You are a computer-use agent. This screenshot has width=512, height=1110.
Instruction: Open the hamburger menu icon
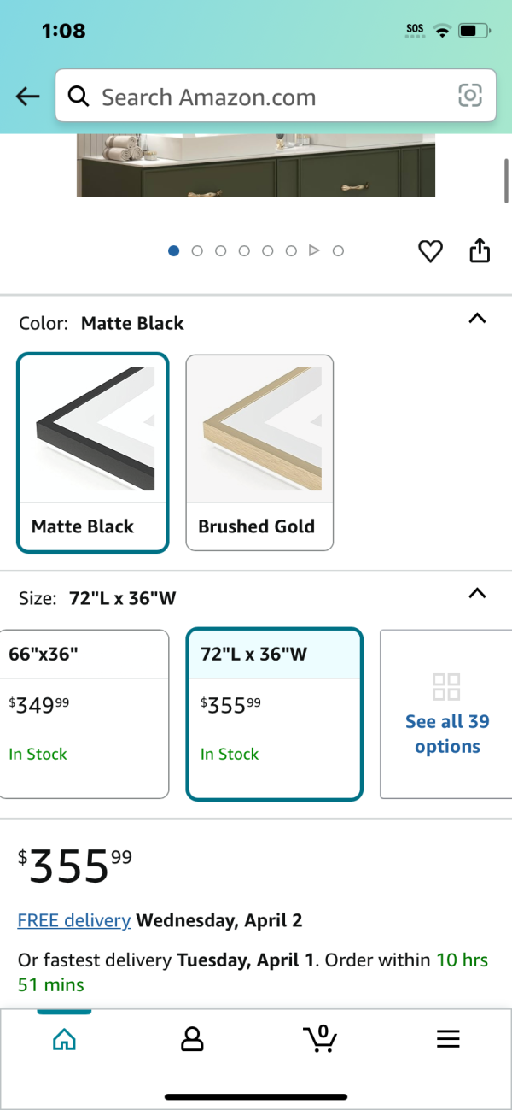(x=448, y=1038)
